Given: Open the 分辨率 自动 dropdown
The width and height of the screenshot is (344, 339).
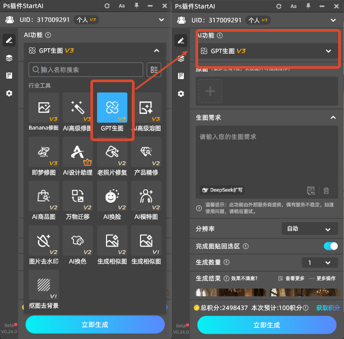Looking at the screenshot, I should point(310,229).
